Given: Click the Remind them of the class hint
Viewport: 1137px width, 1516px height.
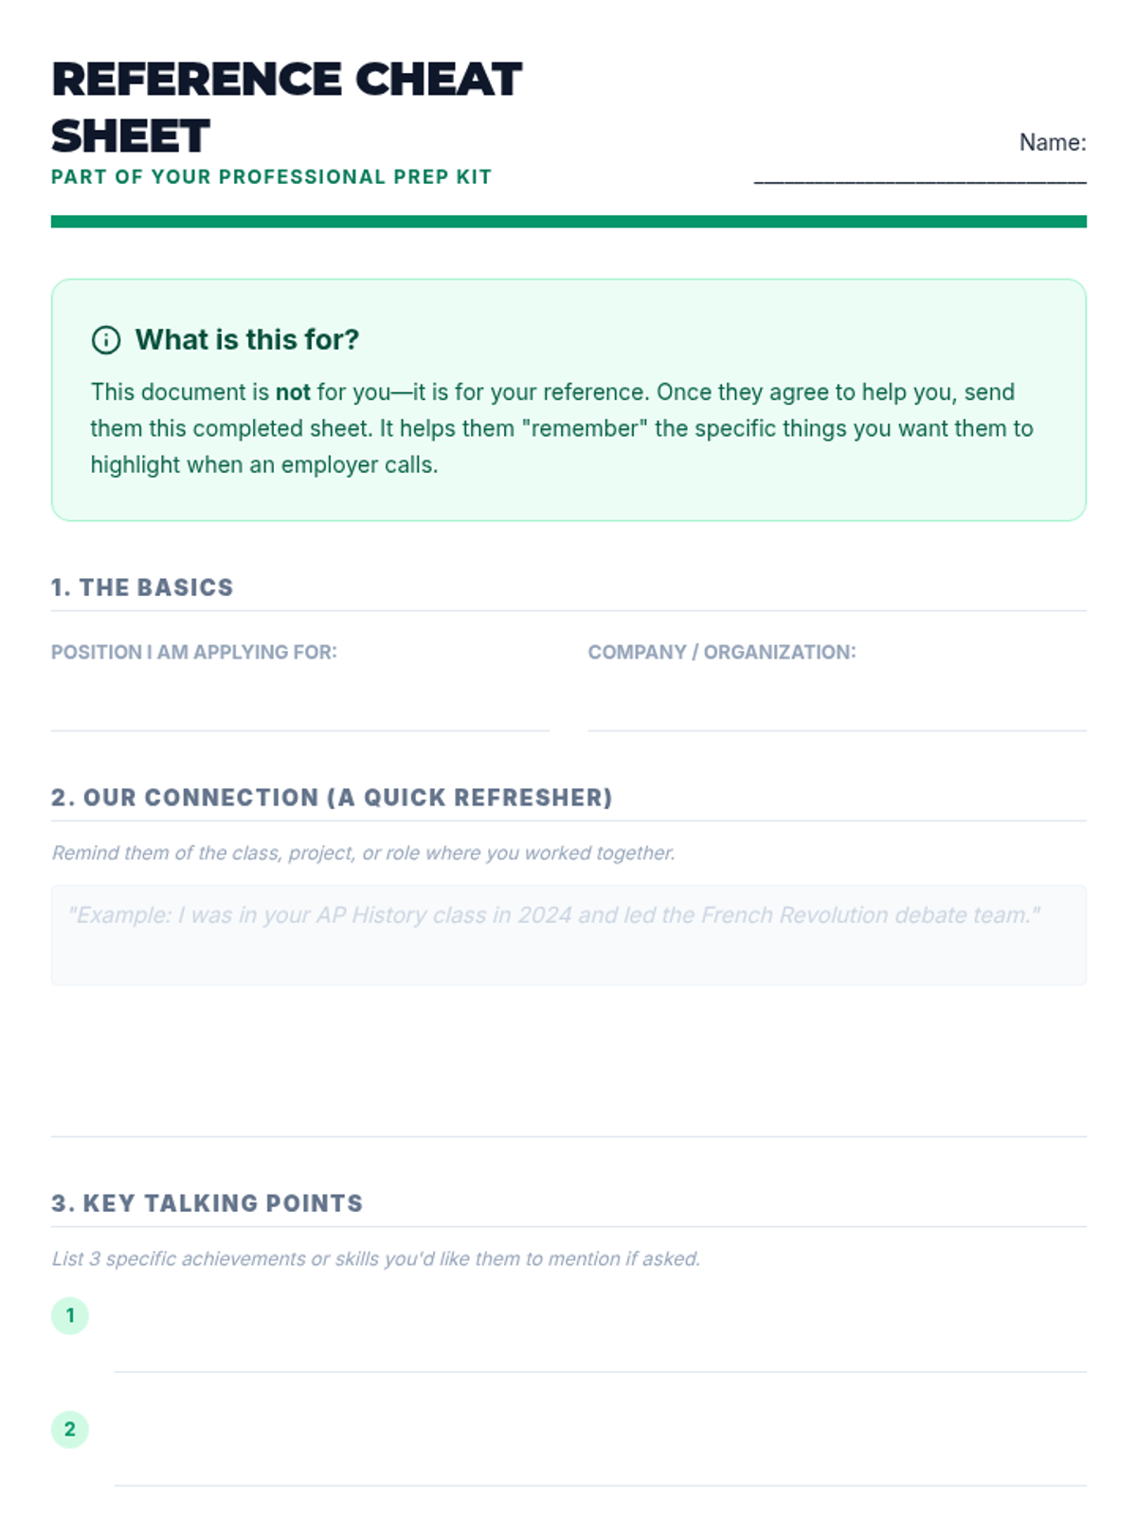Looking at the screenshot, I should 363,853.
